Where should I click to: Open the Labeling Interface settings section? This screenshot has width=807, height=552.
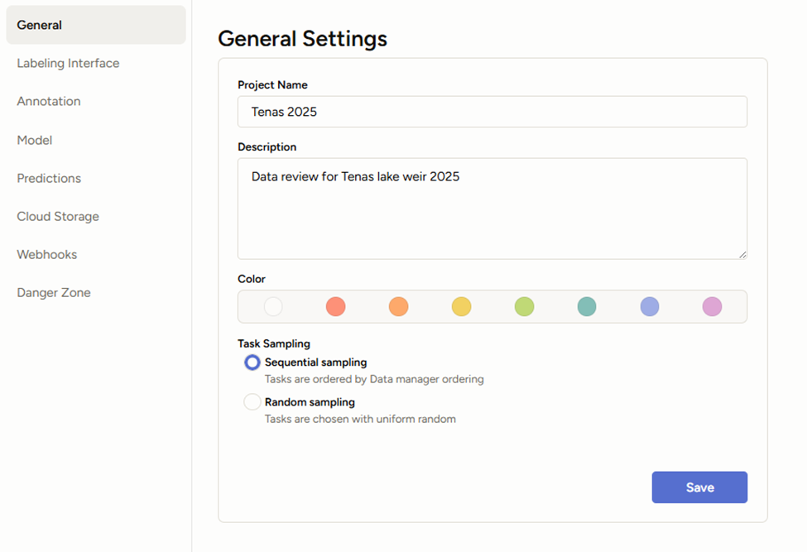68,63
